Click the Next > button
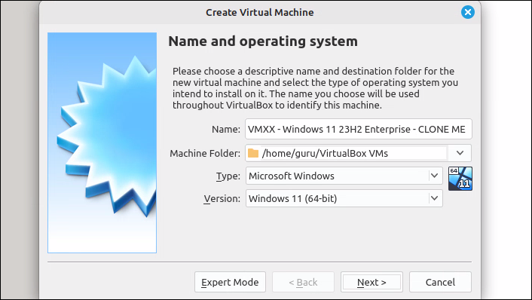The width and height of the screenshot is (532, 300). click(371, 282)
